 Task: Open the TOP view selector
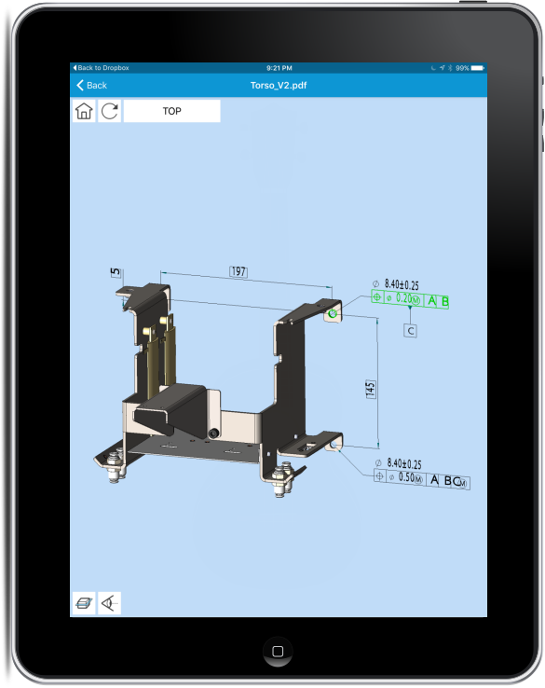click(x=171, y=111)
